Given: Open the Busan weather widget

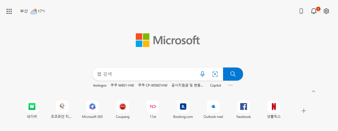Looking at the screenshot, I should [x=33, y=11].
